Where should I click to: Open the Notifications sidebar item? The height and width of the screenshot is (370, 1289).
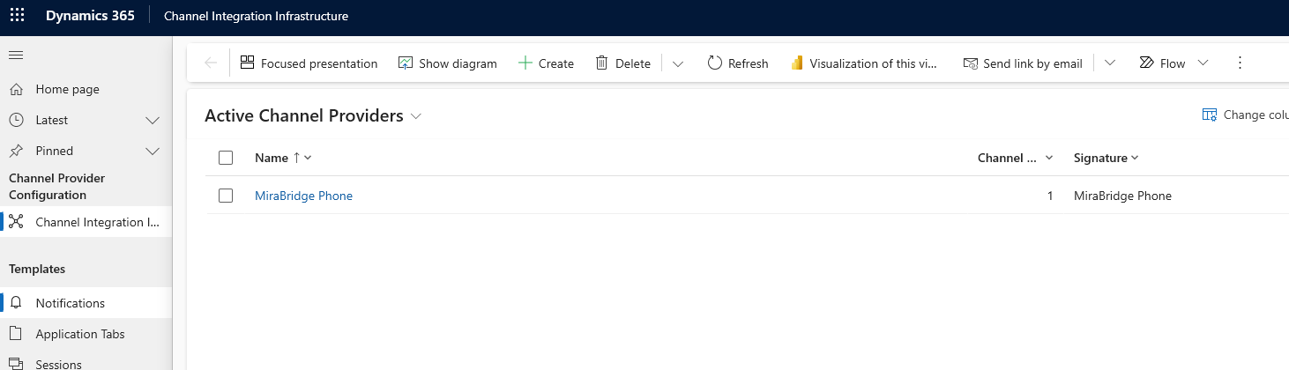click(86, 303)
